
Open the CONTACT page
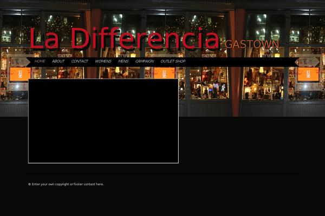pos(80,62)
